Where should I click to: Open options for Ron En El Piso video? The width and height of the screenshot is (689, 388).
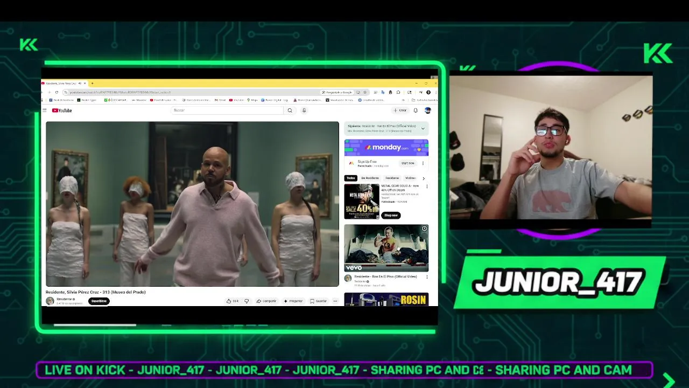click(427, 277)
